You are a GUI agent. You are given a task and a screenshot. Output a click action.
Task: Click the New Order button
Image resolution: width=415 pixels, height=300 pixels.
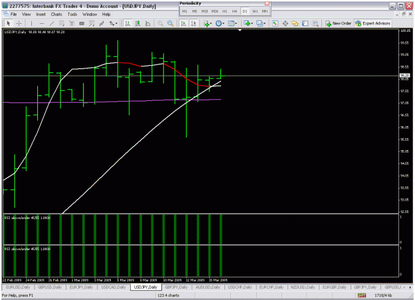pos(339,23)
